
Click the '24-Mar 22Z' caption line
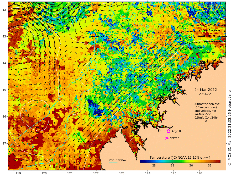pyautogui.click(x=203, y=114)
